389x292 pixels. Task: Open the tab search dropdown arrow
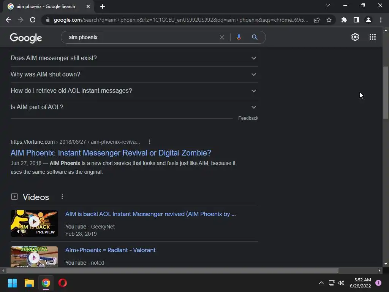[328, 5]
